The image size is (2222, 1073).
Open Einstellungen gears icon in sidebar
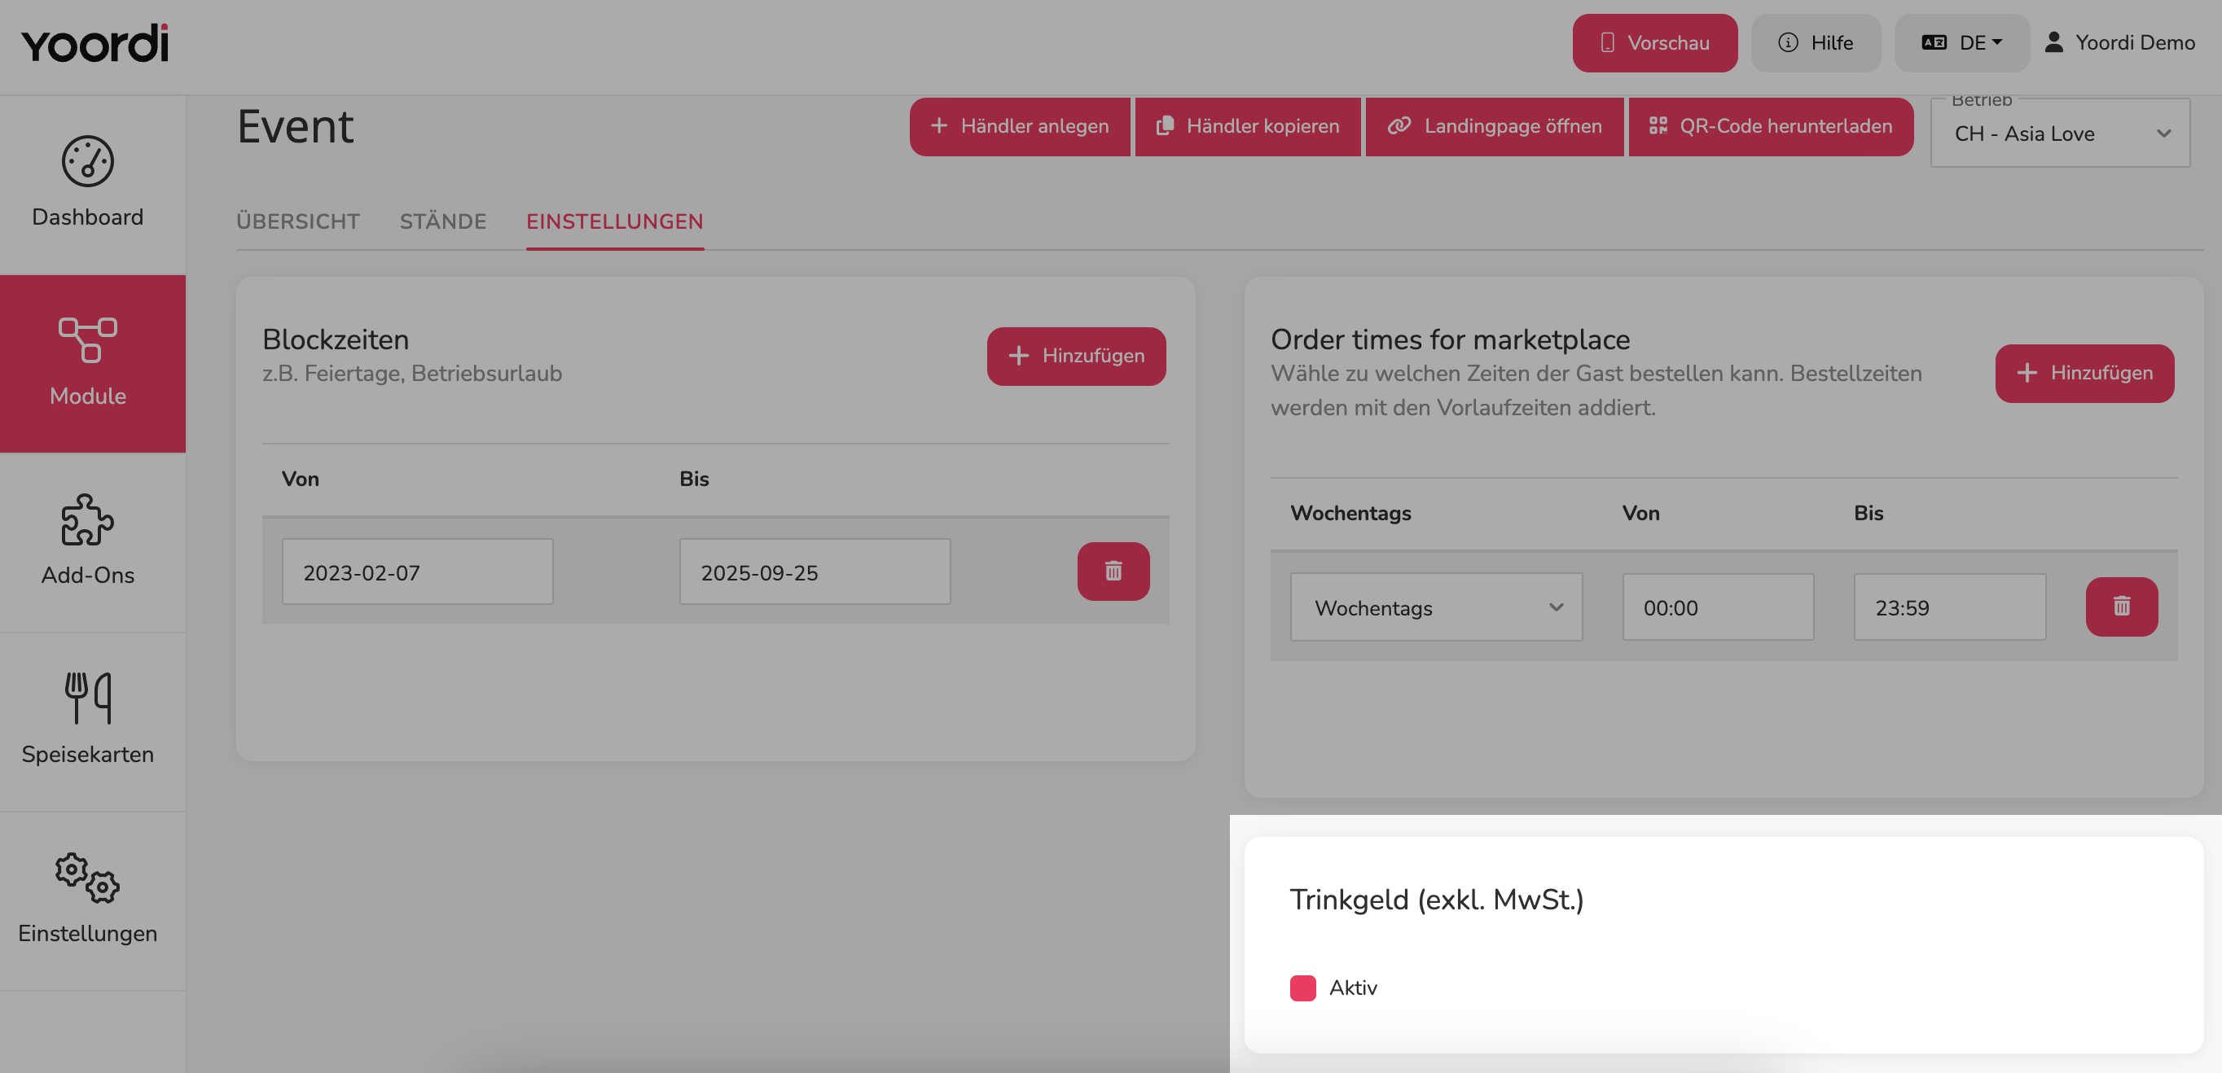tap(87, 878)
